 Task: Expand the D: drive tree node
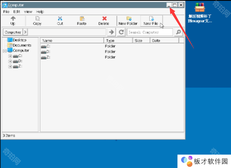[x=10, y=61]
